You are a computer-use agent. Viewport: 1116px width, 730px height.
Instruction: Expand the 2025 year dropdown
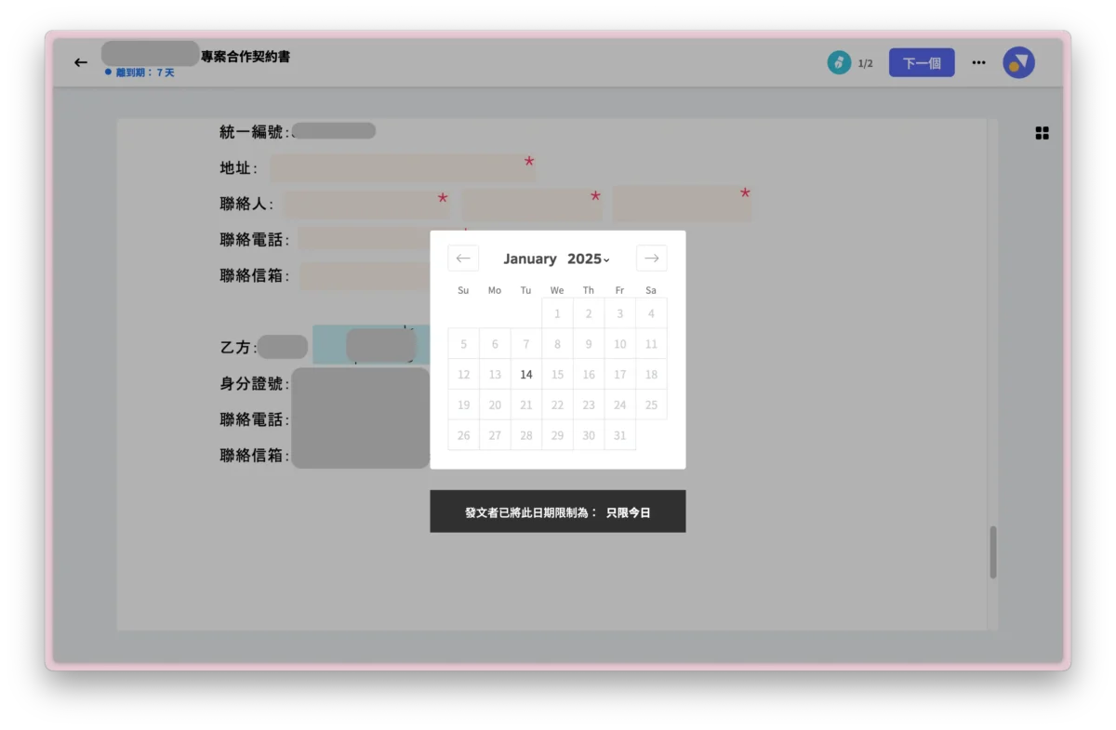tap(588, 259)
